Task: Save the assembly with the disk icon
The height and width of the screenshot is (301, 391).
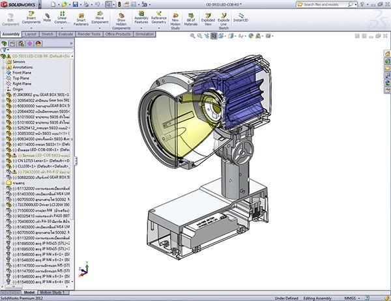Action: (76, 5)
